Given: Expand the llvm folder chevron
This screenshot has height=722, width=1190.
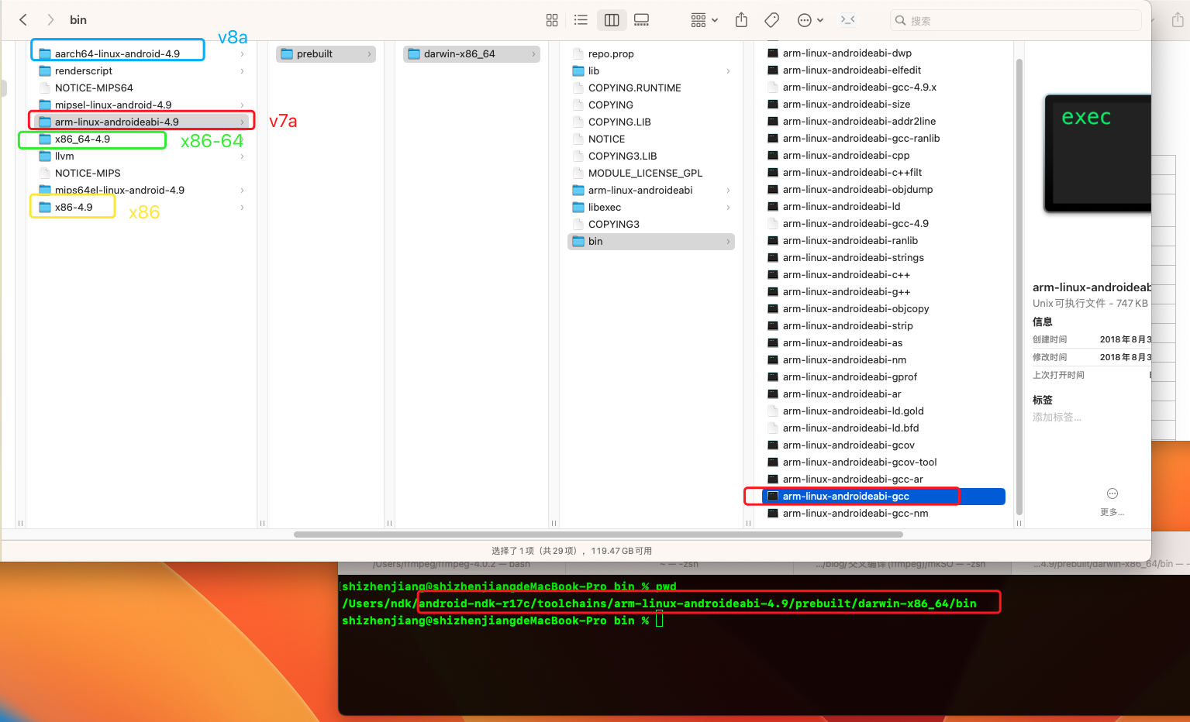Looking at the screenshot, I should 242,156.
